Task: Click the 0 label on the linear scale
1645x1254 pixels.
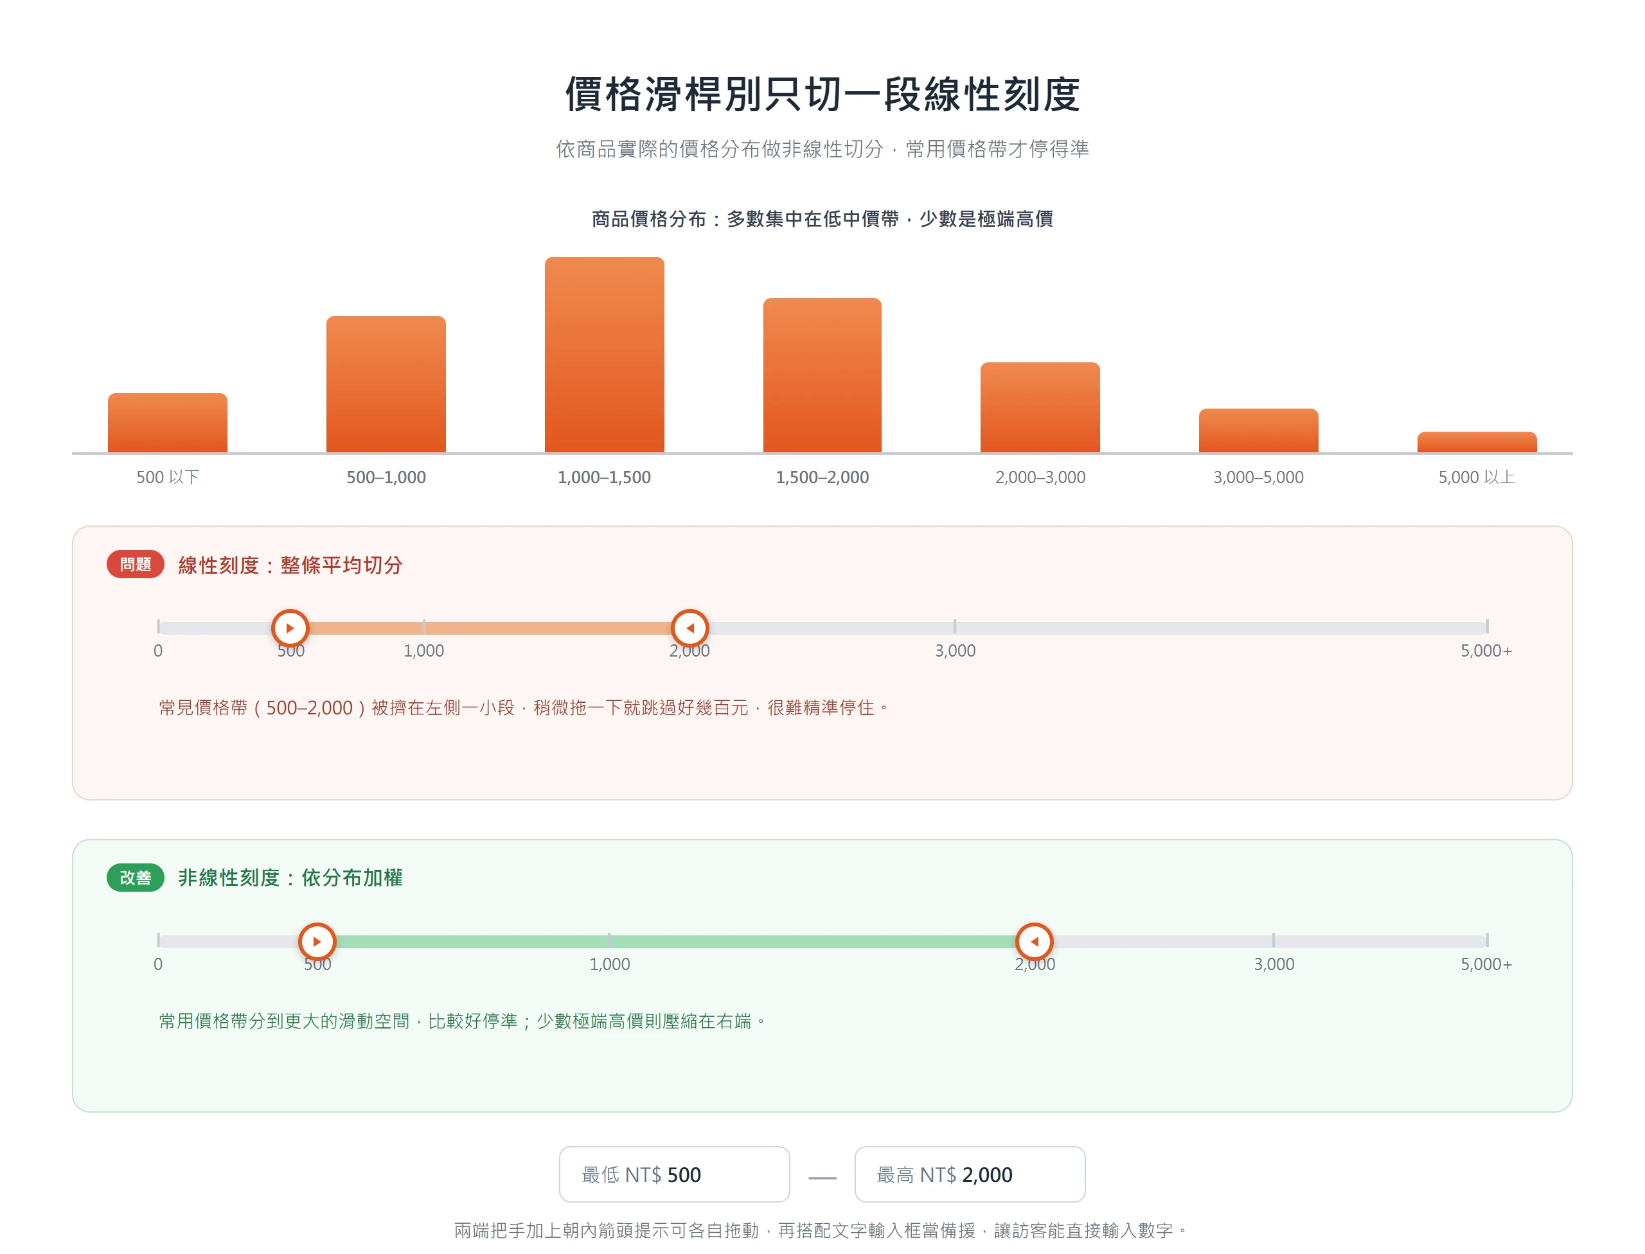Action: 157,651
